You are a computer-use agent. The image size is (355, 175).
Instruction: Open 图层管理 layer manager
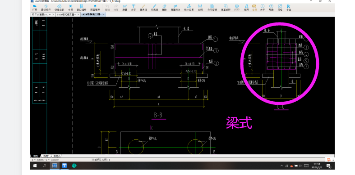(95, 8)
